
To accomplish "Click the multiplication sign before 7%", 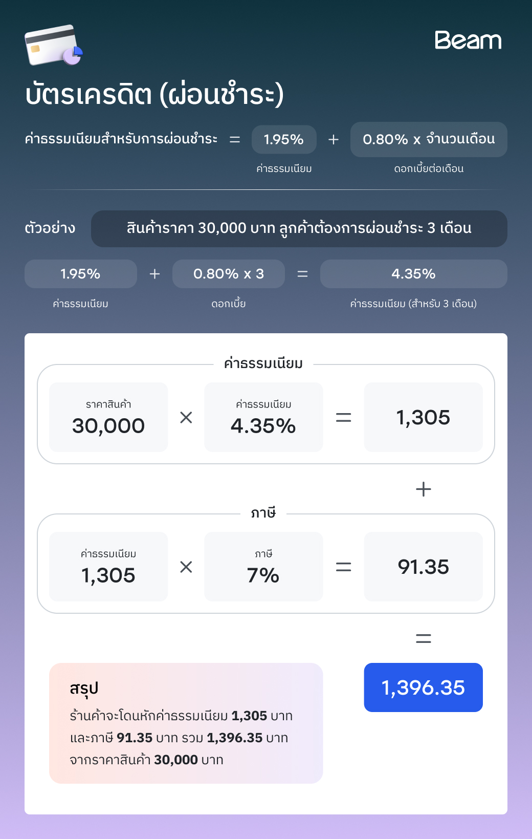I will (186, 567).
